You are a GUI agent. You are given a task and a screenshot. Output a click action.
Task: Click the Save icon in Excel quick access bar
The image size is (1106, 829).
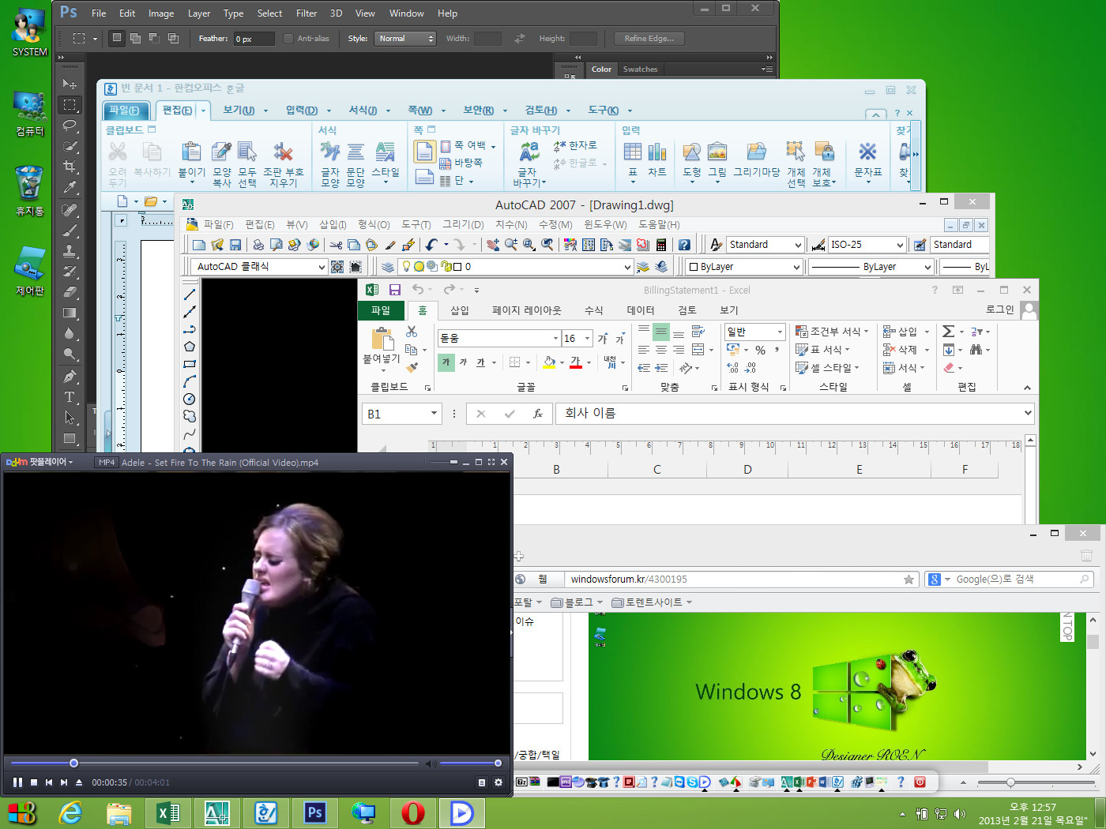(395, 290)
